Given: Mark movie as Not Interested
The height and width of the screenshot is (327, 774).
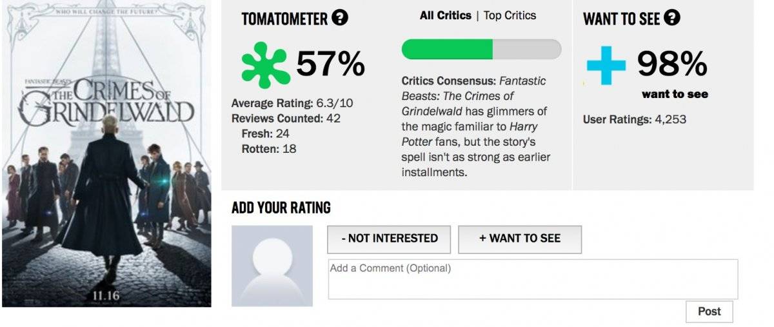Looking at the screenshot, I should (x=390, y=239).
